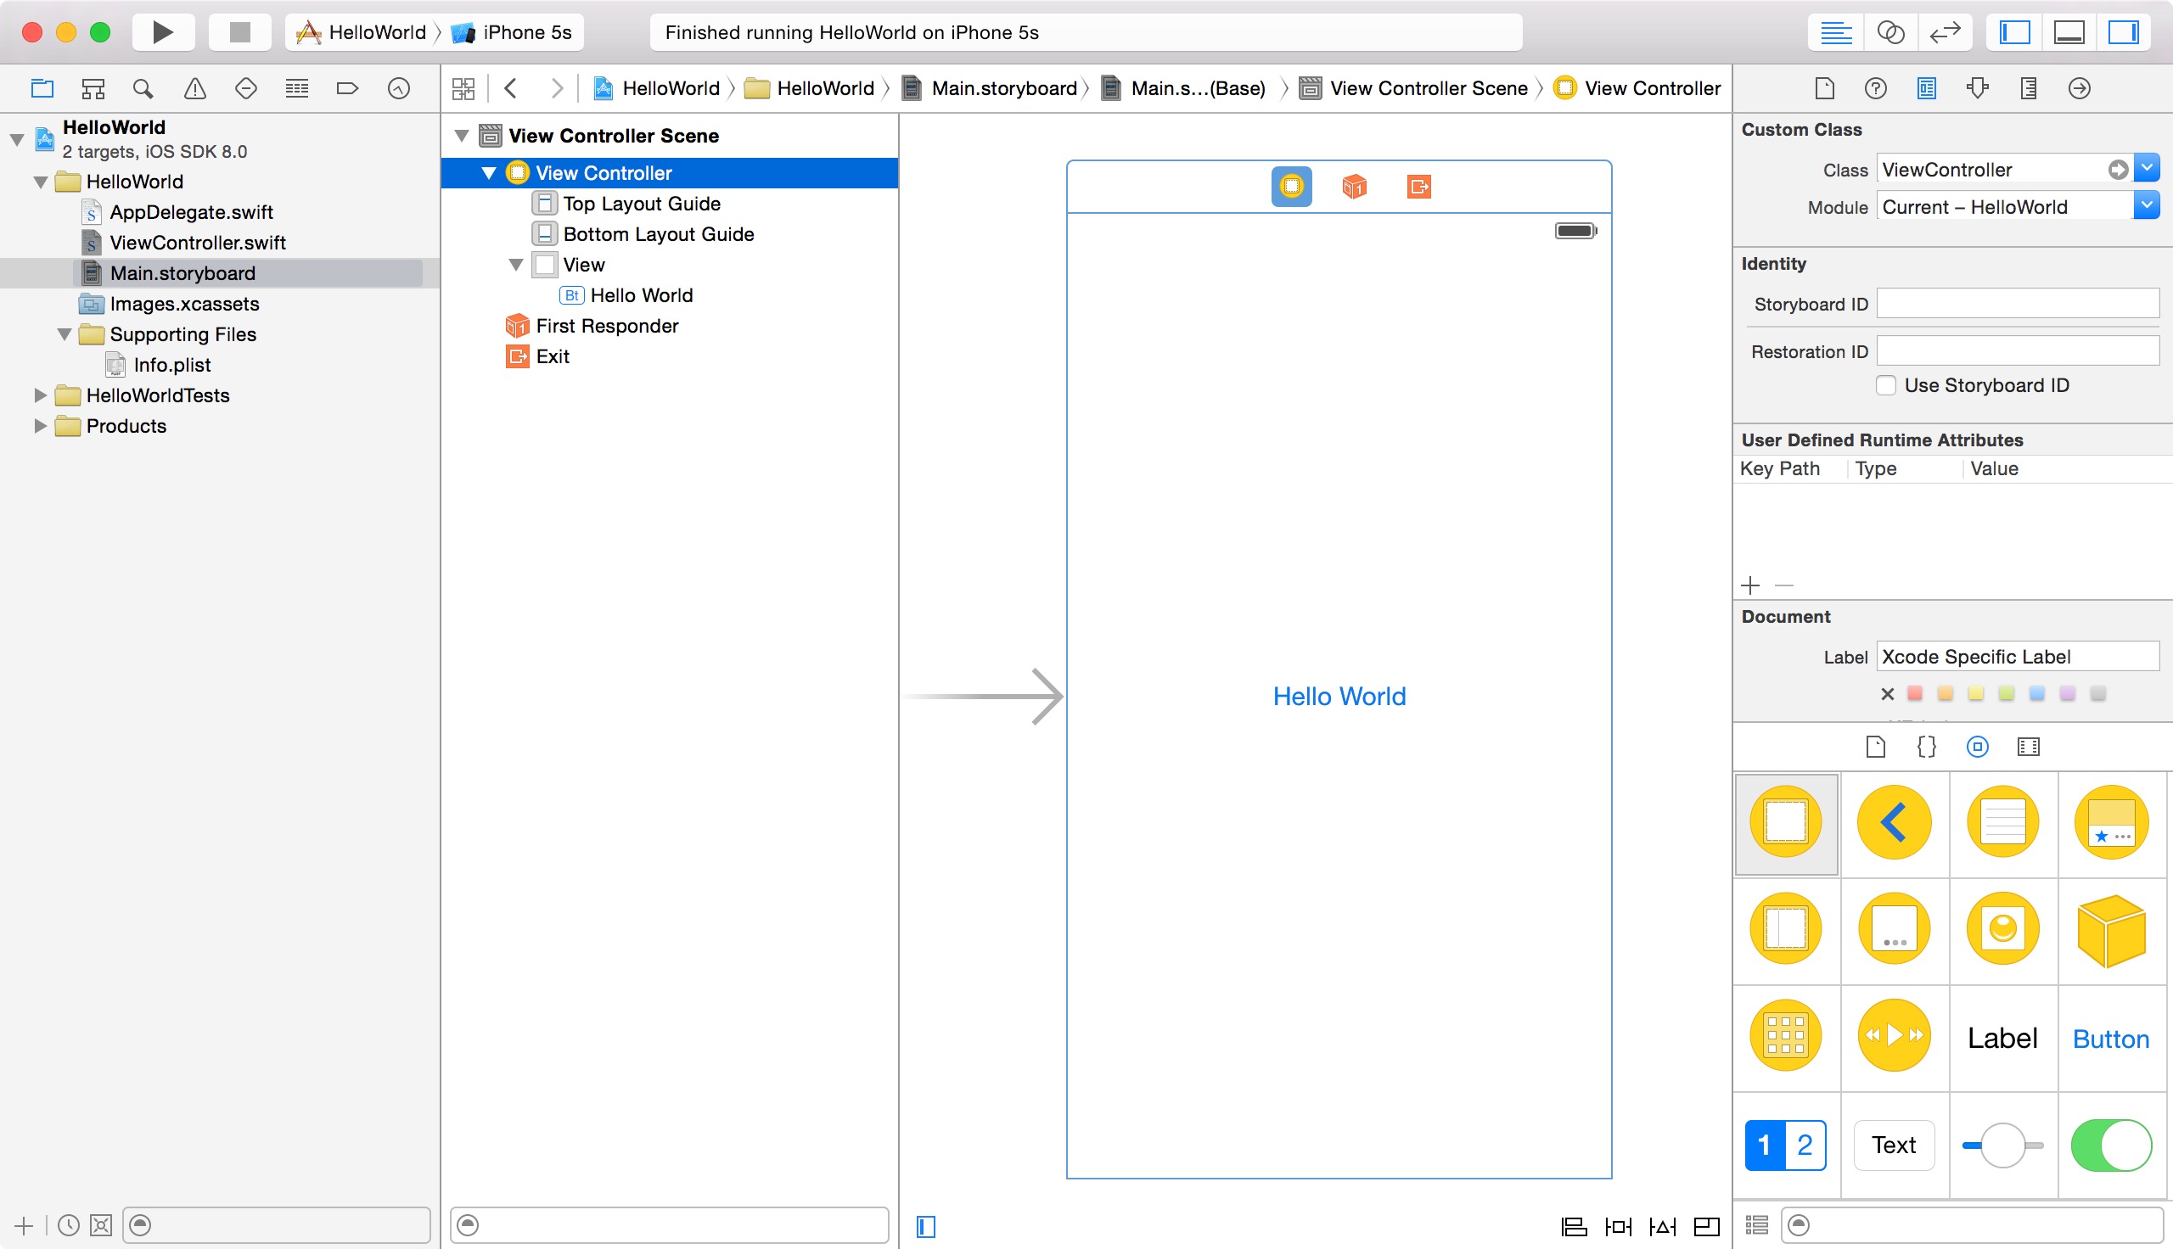This screenshot has width=2173, height=1249.
Task: Choose the red label color
Action: (1915, 693)
